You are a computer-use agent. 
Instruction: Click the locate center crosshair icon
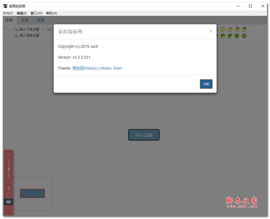point(8,195)
